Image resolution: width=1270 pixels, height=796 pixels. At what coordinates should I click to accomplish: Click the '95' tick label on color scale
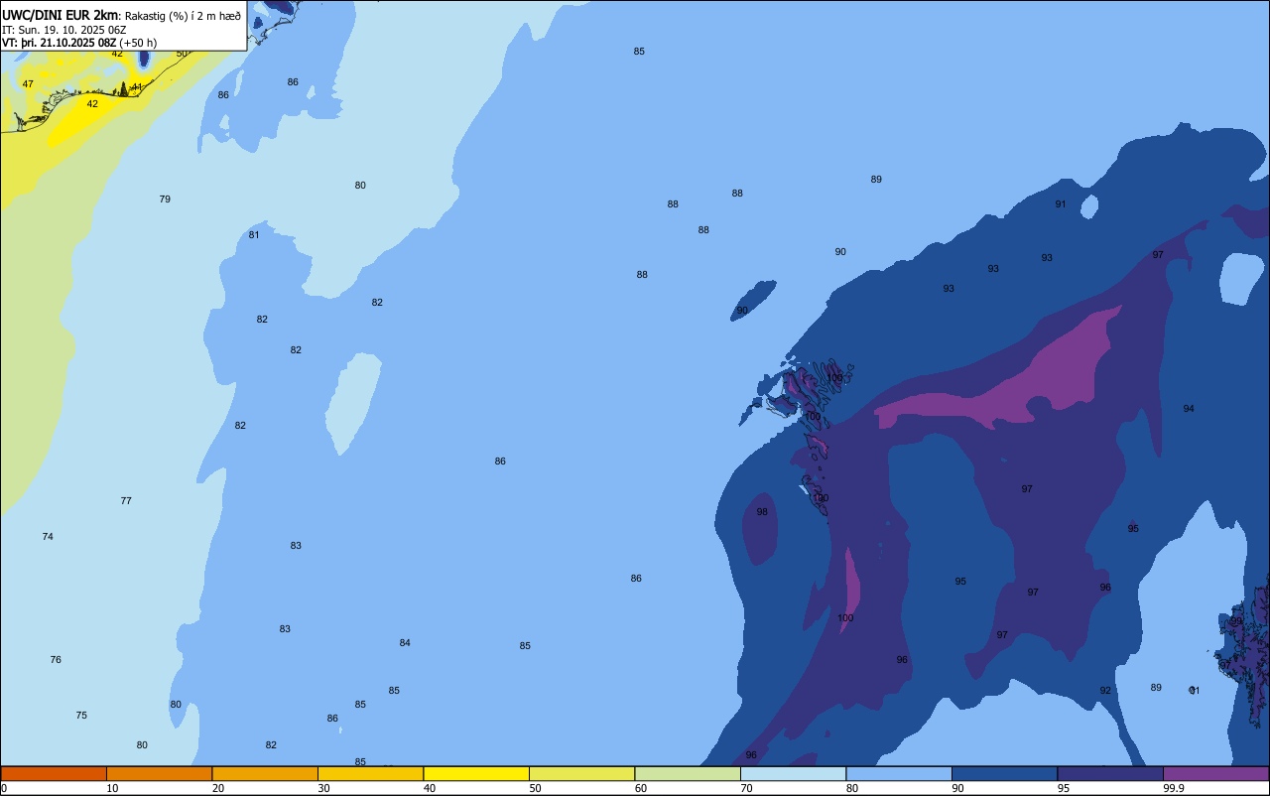(1065, 788)
